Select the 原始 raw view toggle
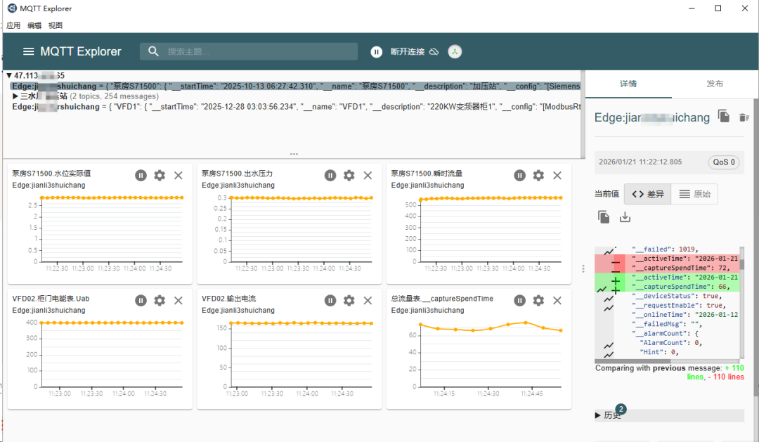This screenshot has width=759, height=442. [694, 194]
